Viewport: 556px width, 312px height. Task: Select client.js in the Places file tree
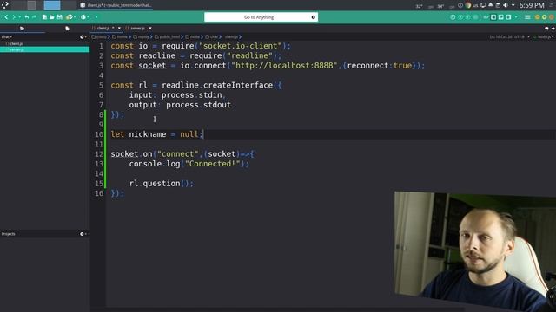tap(16, 43)
